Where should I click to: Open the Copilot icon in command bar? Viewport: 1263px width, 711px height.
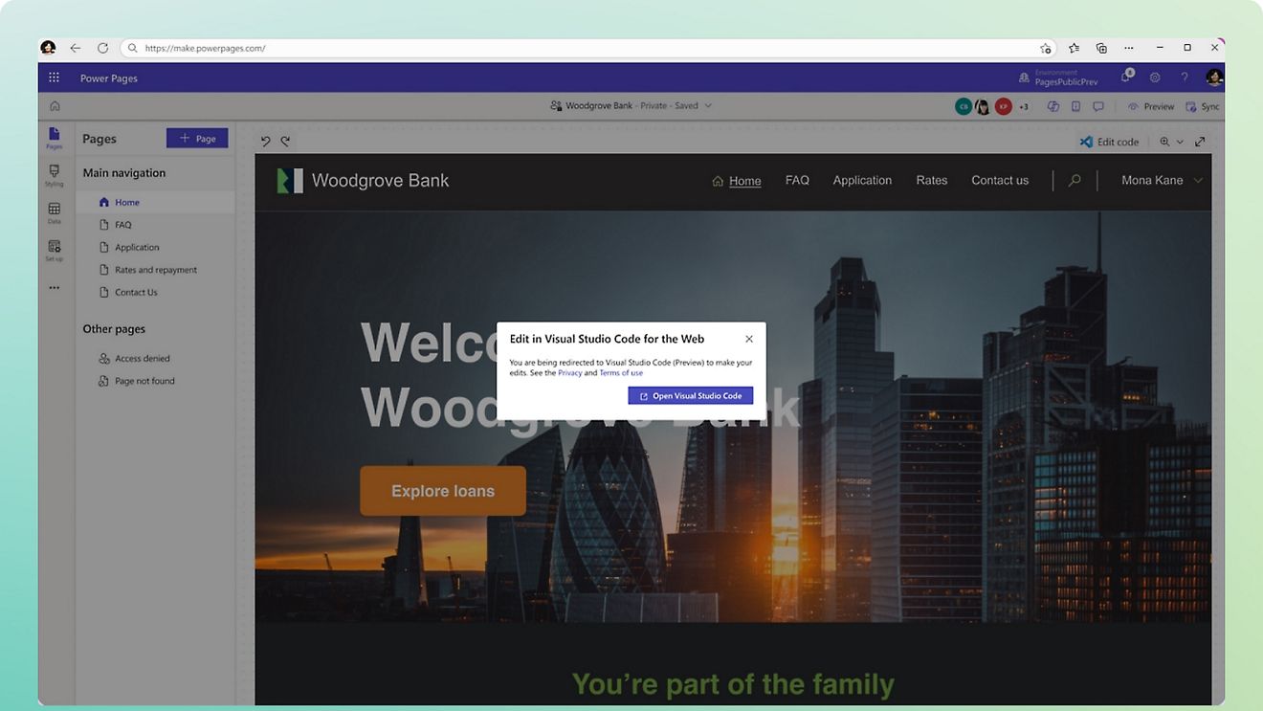(1053, 106)
